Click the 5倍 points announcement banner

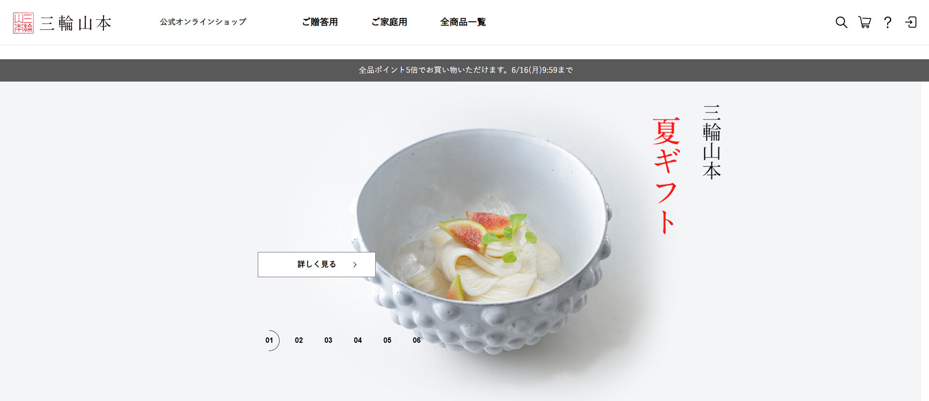point(464,70)
